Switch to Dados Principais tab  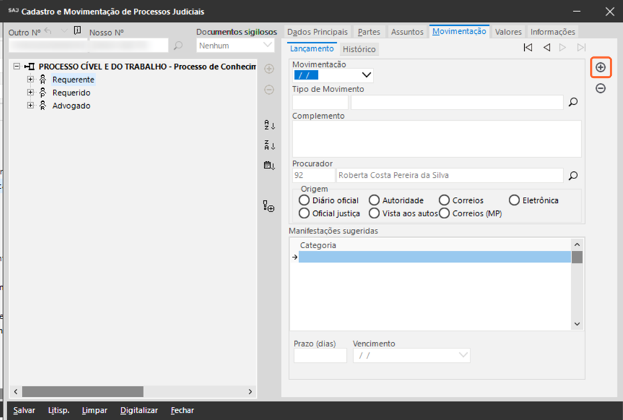[317, 32]
